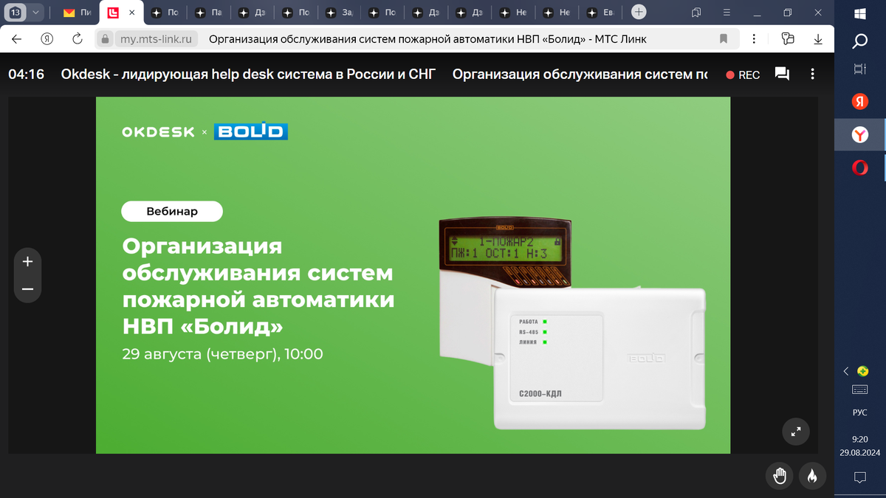Click the 04:16 webinar timer

click(27, 75)
